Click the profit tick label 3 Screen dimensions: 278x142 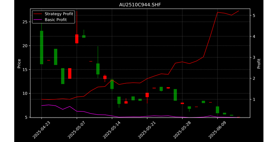(254, 57)
